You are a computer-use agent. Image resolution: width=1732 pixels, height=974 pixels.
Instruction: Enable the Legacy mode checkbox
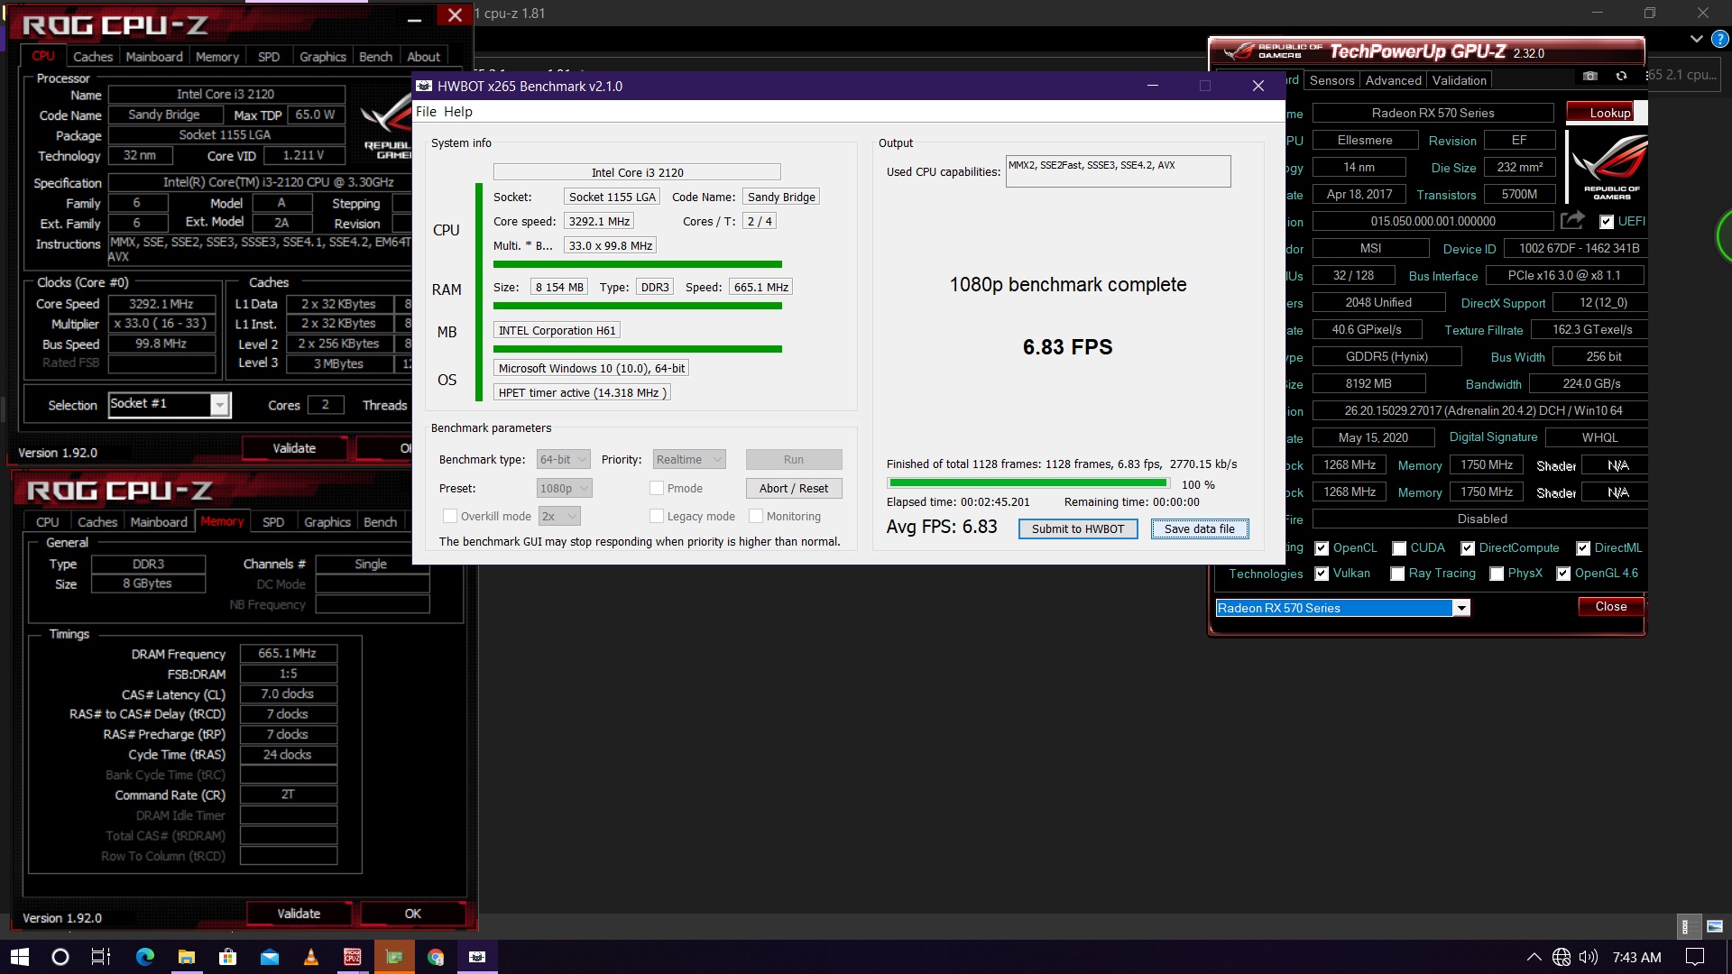tap(657, 516)
